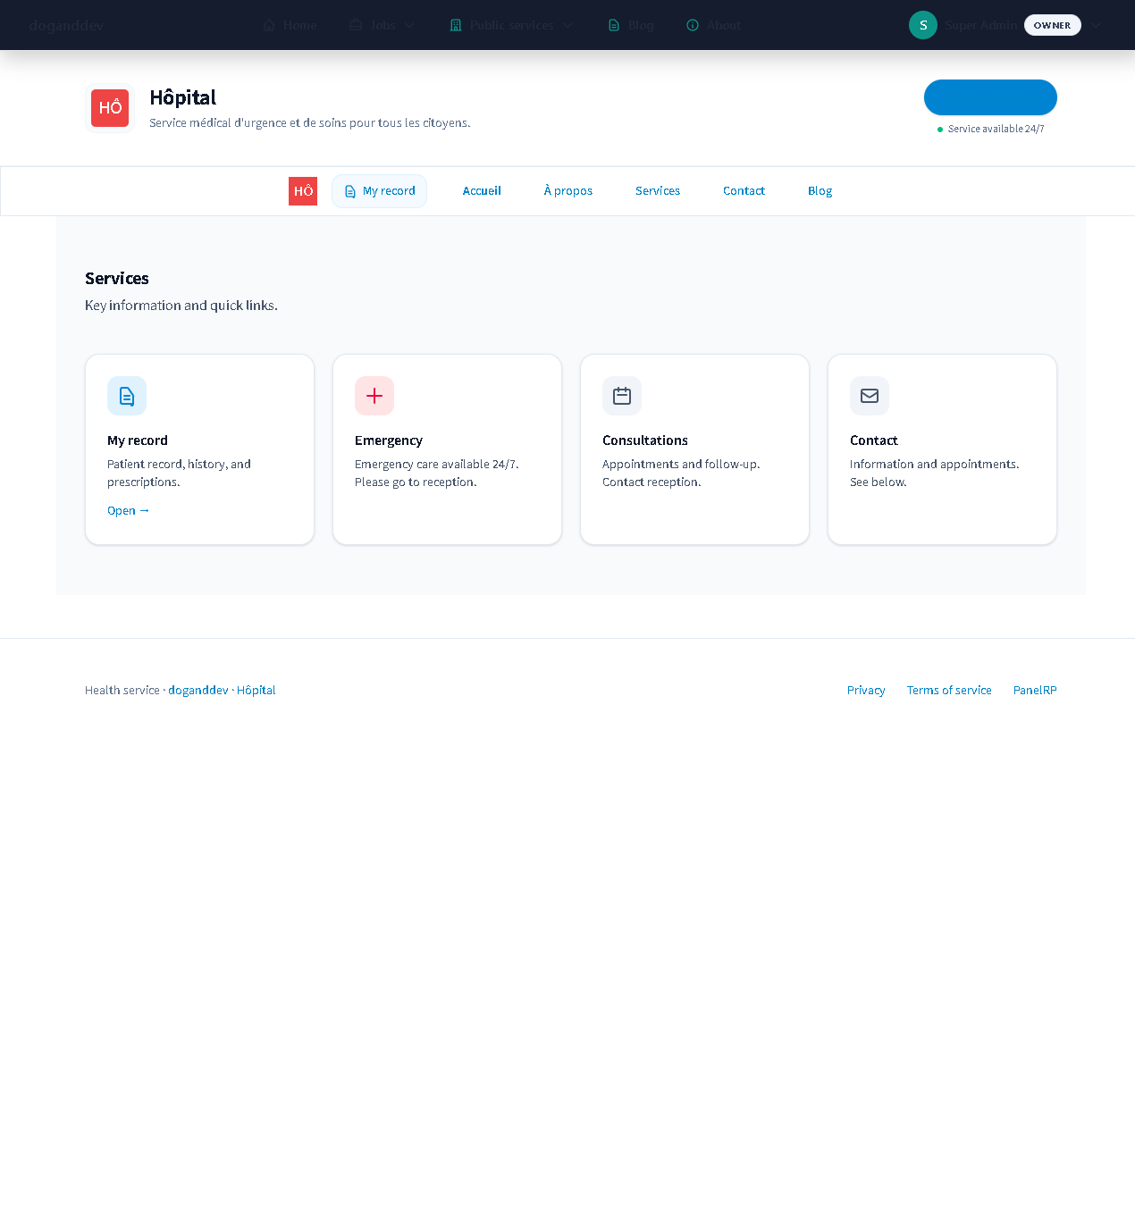
Task: Open the À propos tab
Action: tap(568, 191)
